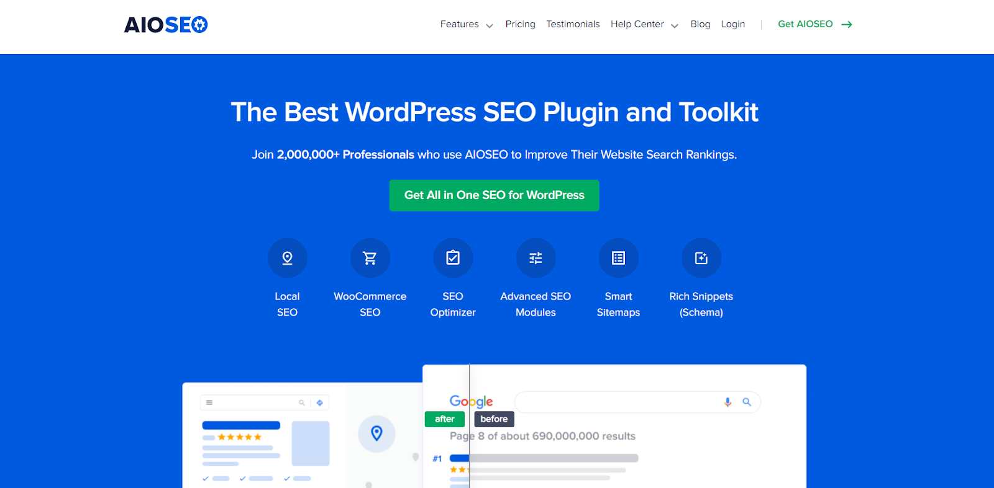
Task: Open the SEO Optimizer clipboard icon
Action: tap(453, 258)
